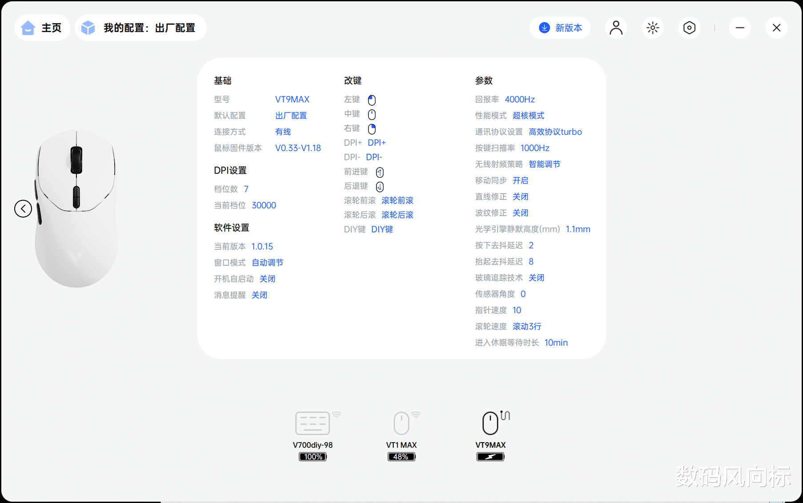Click sleep wait time 10min value
Screen dimensions: 803x503
556,343
